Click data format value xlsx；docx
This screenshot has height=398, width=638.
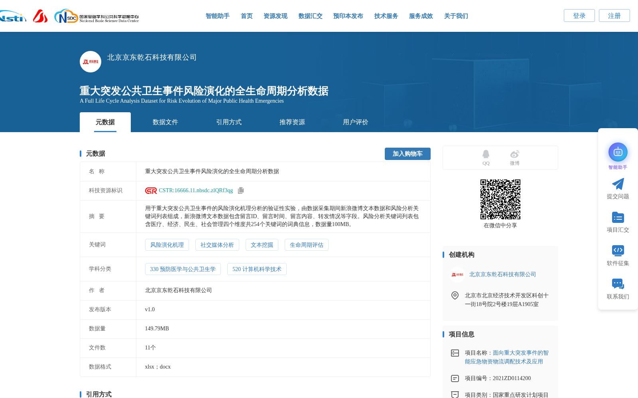158,367
